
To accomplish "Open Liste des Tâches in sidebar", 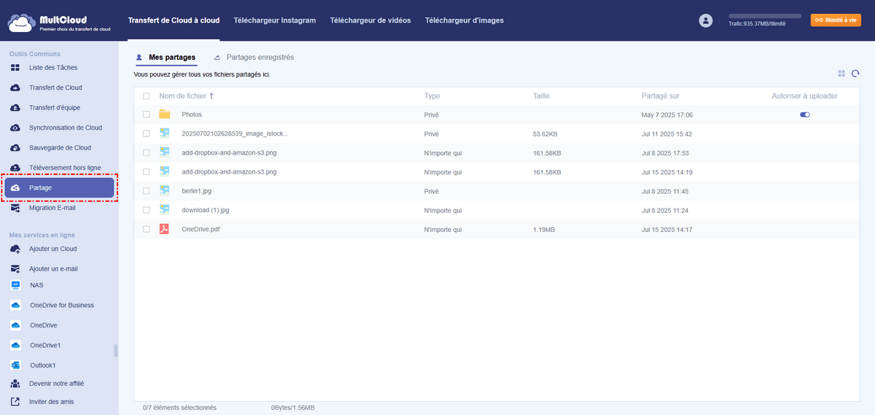I will (x=52, y=68).
